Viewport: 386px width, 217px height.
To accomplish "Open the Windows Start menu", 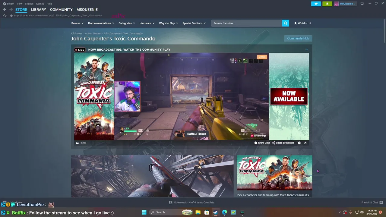I will tap(144, 212).
